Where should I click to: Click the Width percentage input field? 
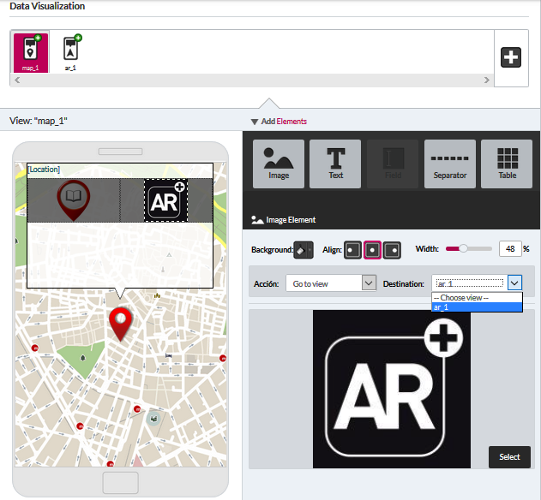pyautogui.click(x=510, y=249)
